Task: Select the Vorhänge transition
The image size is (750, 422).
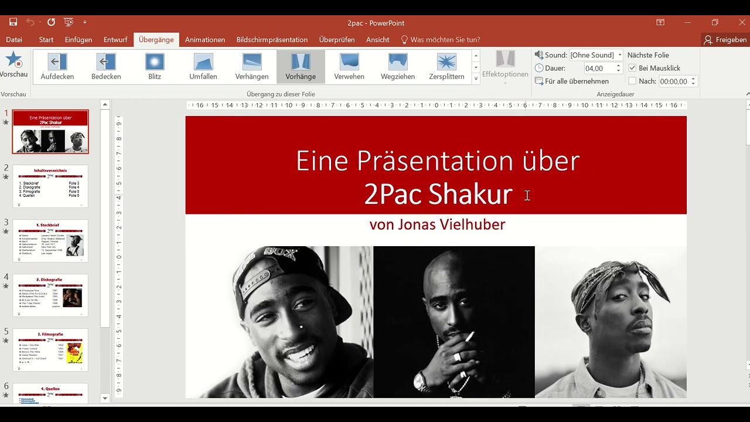Action: pos(301,67)
